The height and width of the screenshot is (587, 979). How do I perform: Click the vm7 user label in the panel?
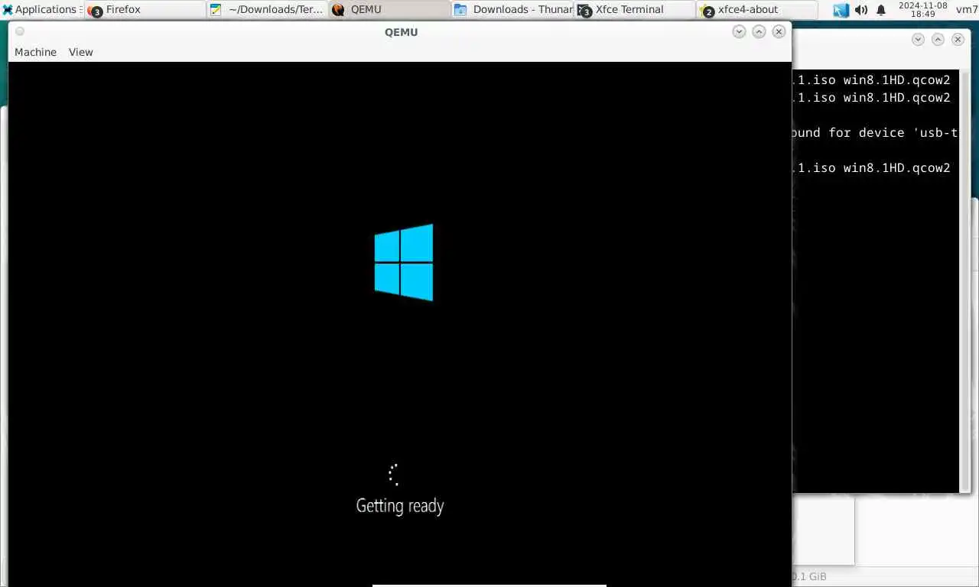967,9
